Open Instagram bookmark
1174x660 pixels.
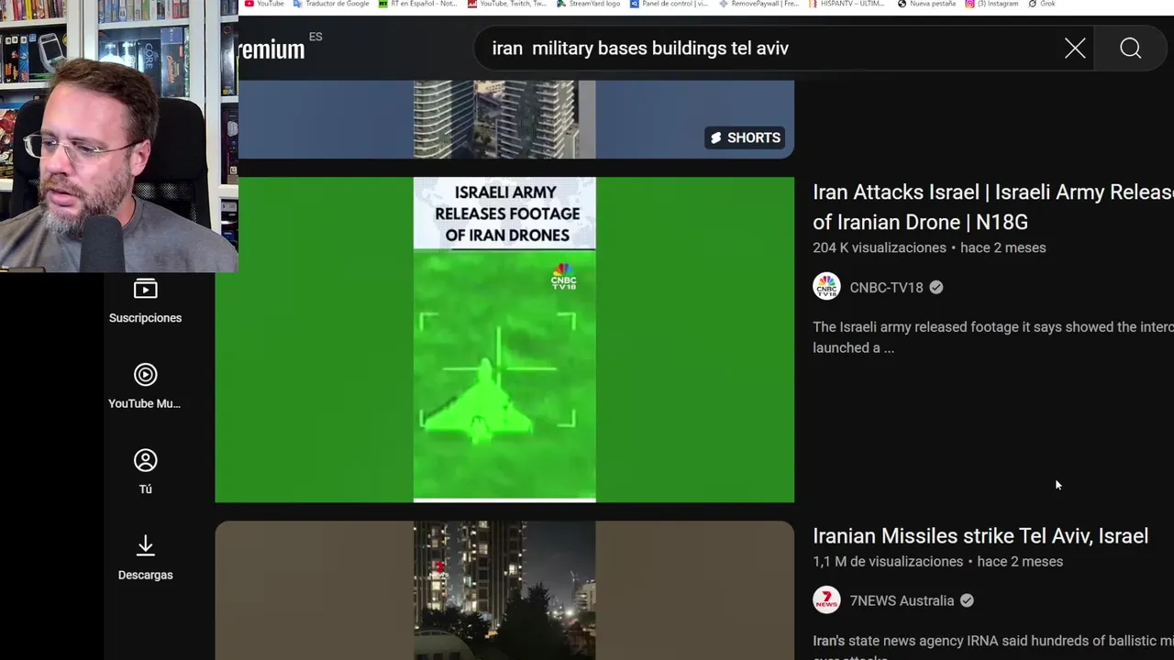(x=991, y=4)
